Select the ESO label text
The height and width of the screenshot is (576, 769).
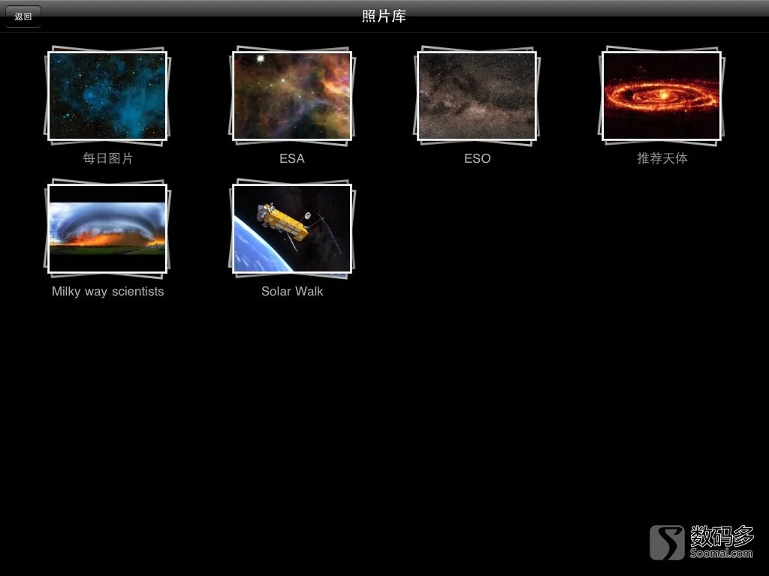pos(477,159)
